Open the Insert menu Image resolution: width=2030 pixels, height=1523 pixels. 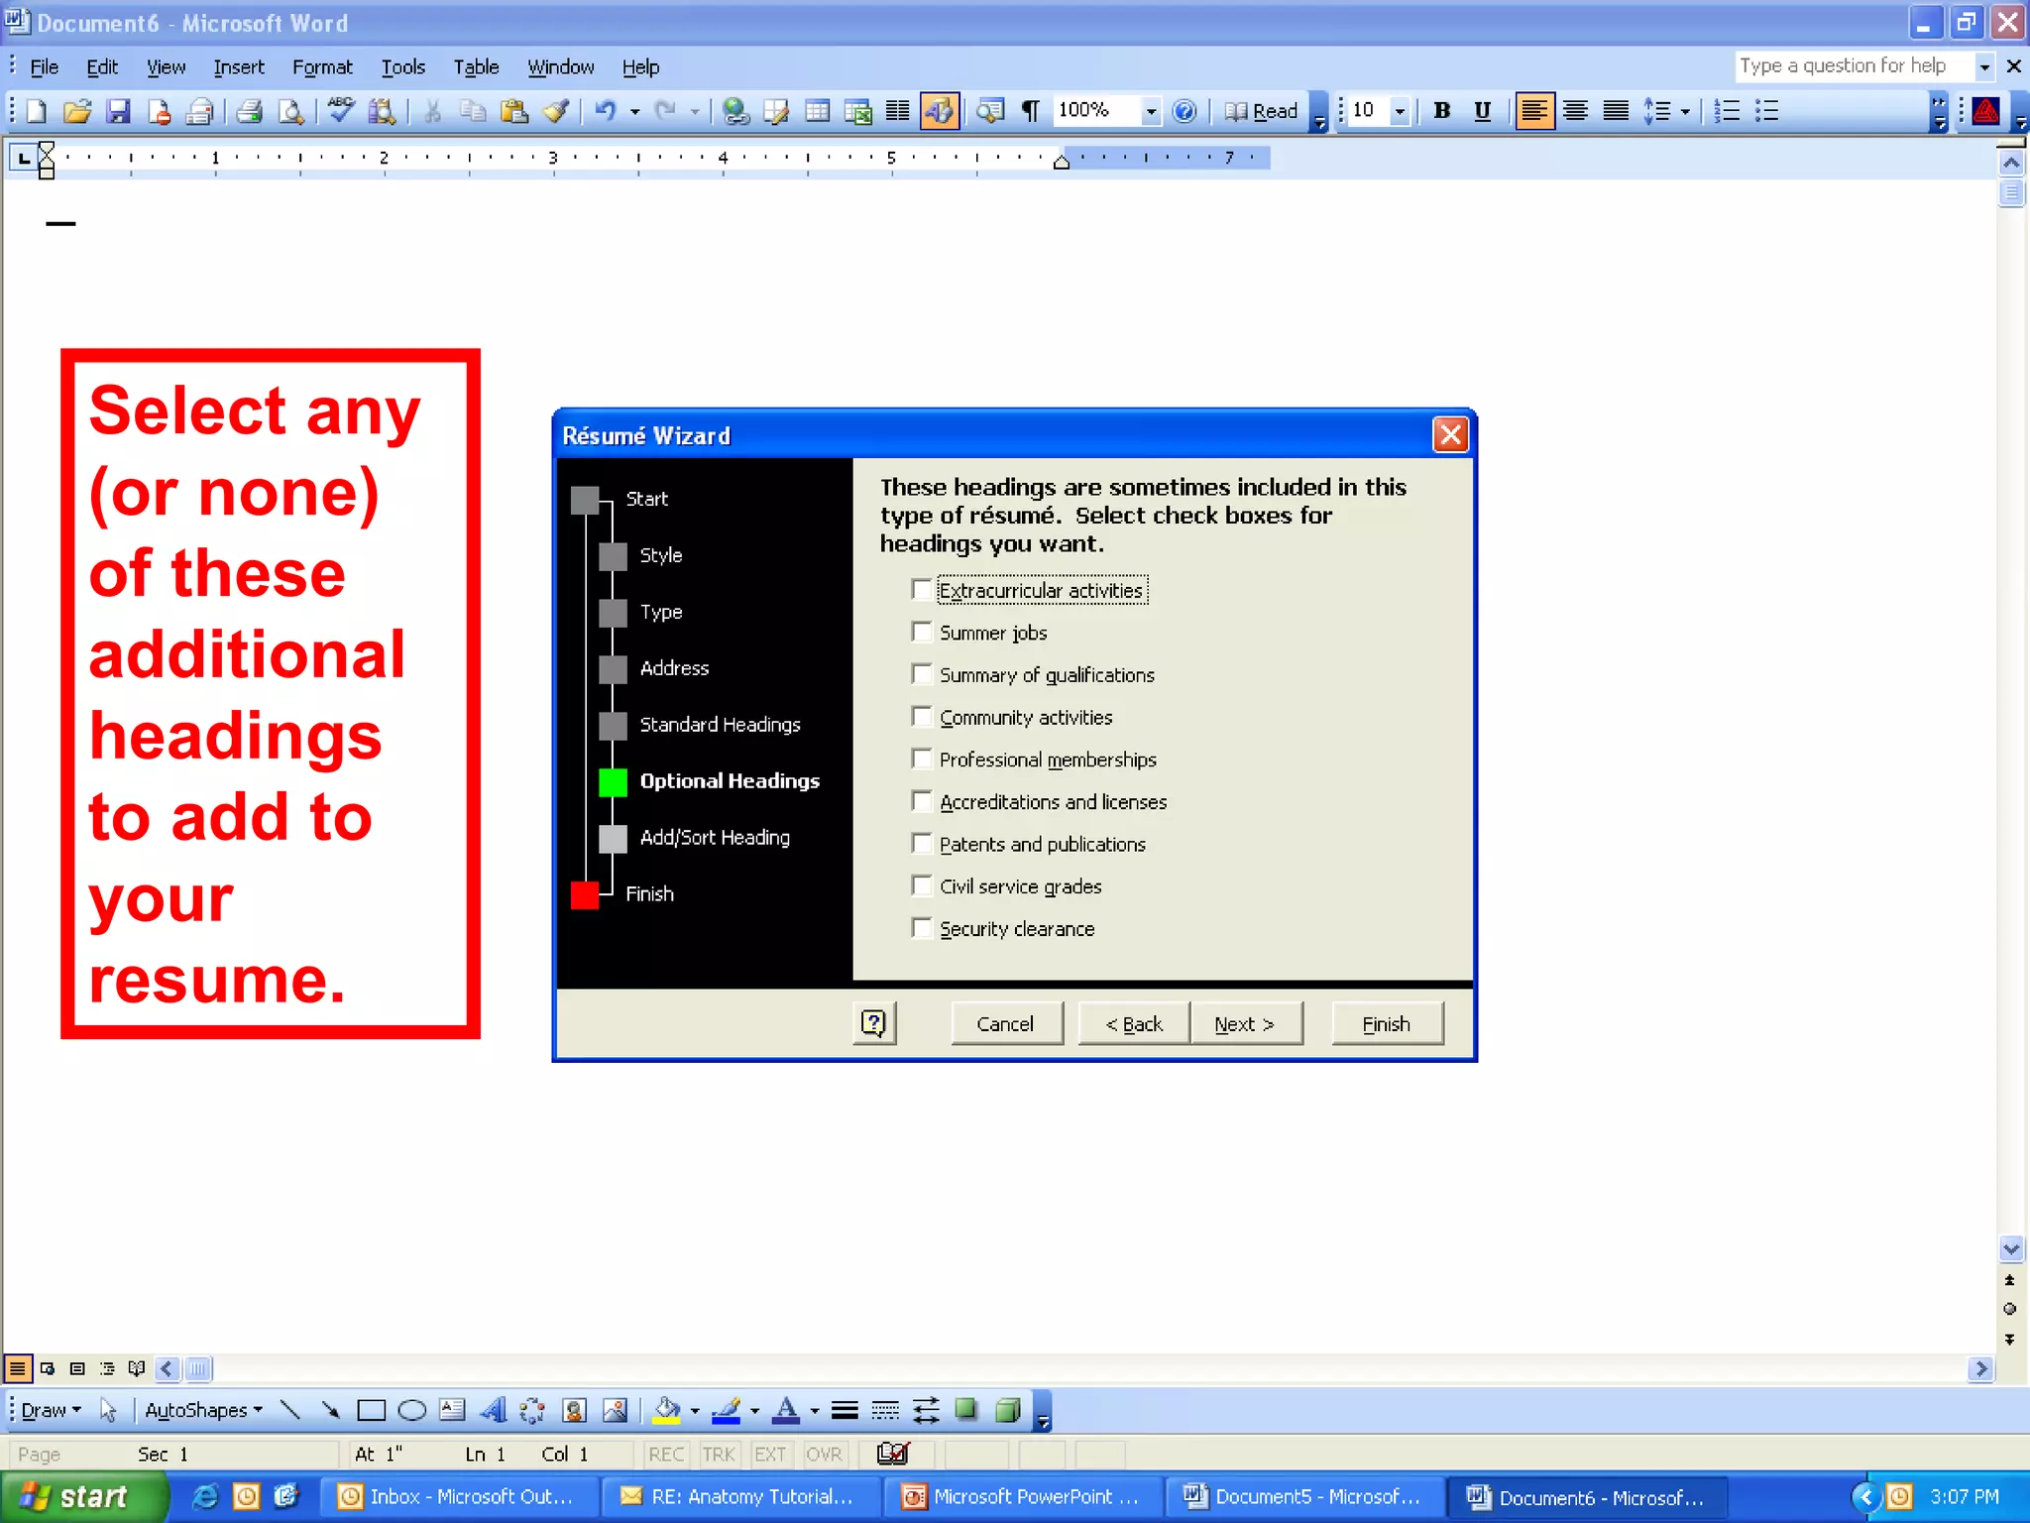tap(239, 67)
